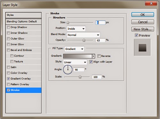The image size is (160, 119).
Task: Click the Cancel button
Action: (143, 22)
